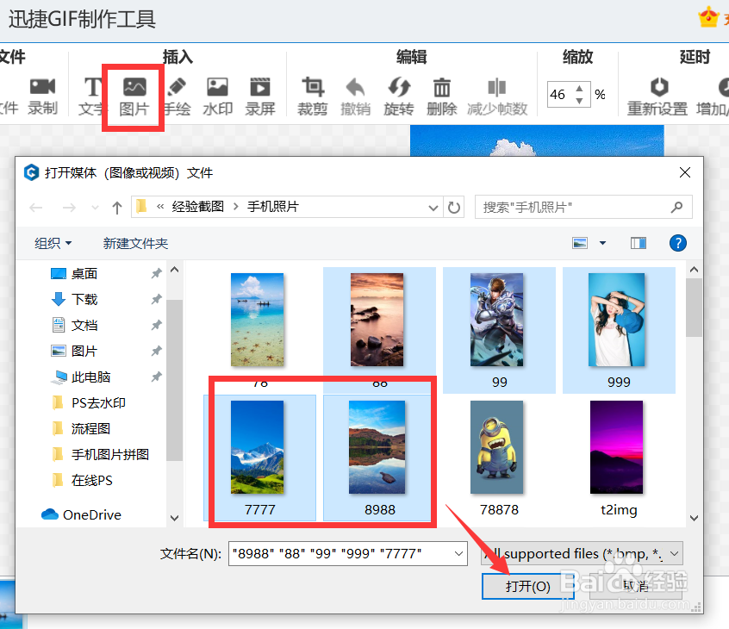Open the 组织 organize menu

(x=53, y=243)
